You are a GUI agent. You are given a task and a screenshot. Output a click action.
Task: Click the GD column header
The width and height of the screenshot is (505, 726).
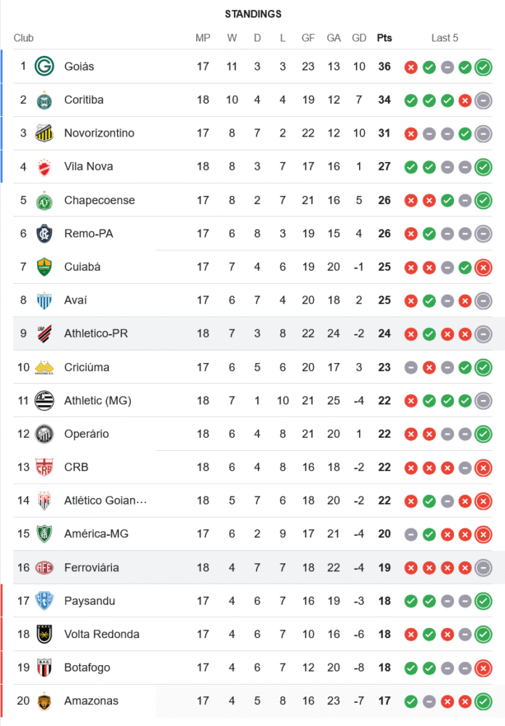point(359,38)
